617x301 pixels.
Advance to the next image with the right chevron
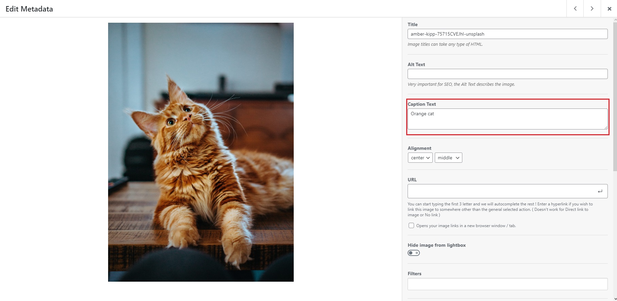click(592, 8)
